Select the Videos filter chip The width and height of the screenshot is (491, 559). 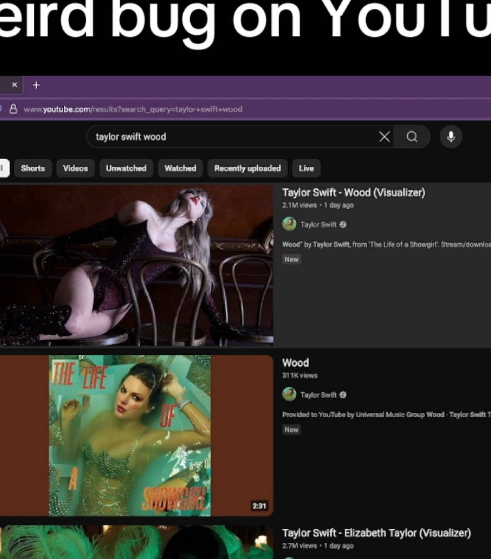click(x=75, y=168)
